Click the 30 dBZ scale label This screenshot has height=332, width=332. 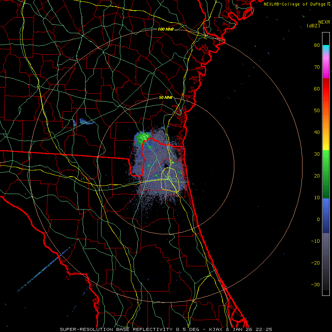[317, 154]
